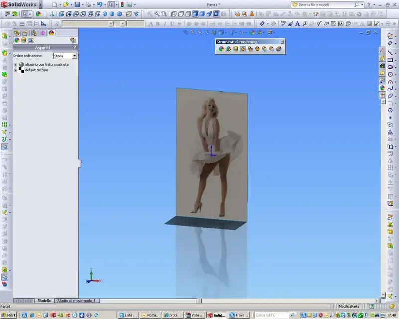Open dropdown arrow next to Undo icon

(105, 5)
